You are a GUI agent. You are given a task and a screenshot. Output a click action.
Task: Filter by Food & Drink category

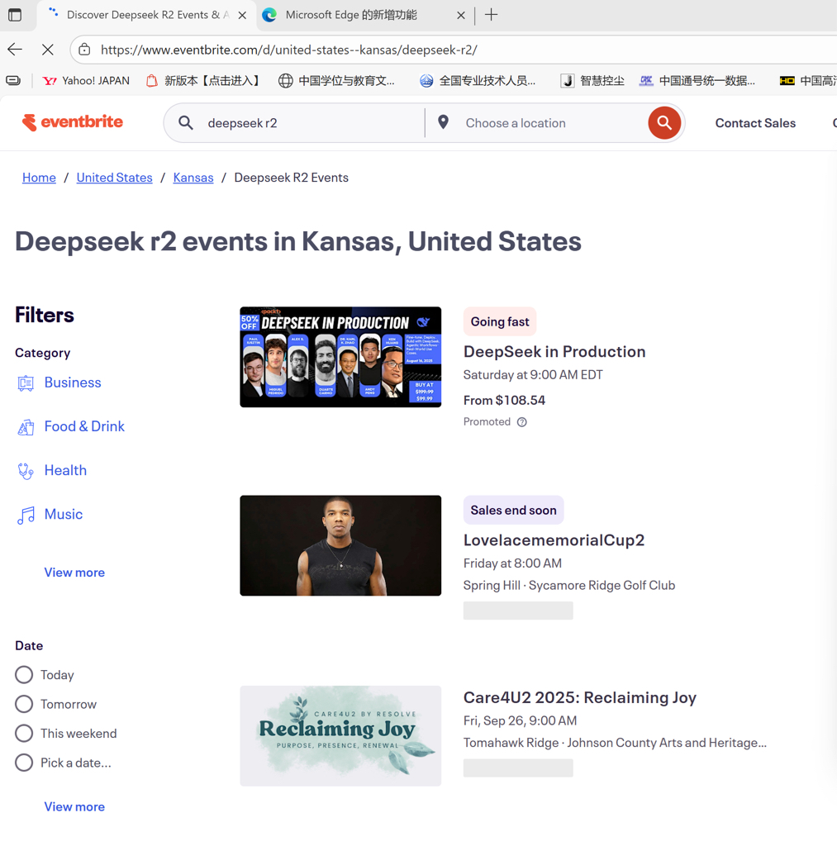pos(84,426)
